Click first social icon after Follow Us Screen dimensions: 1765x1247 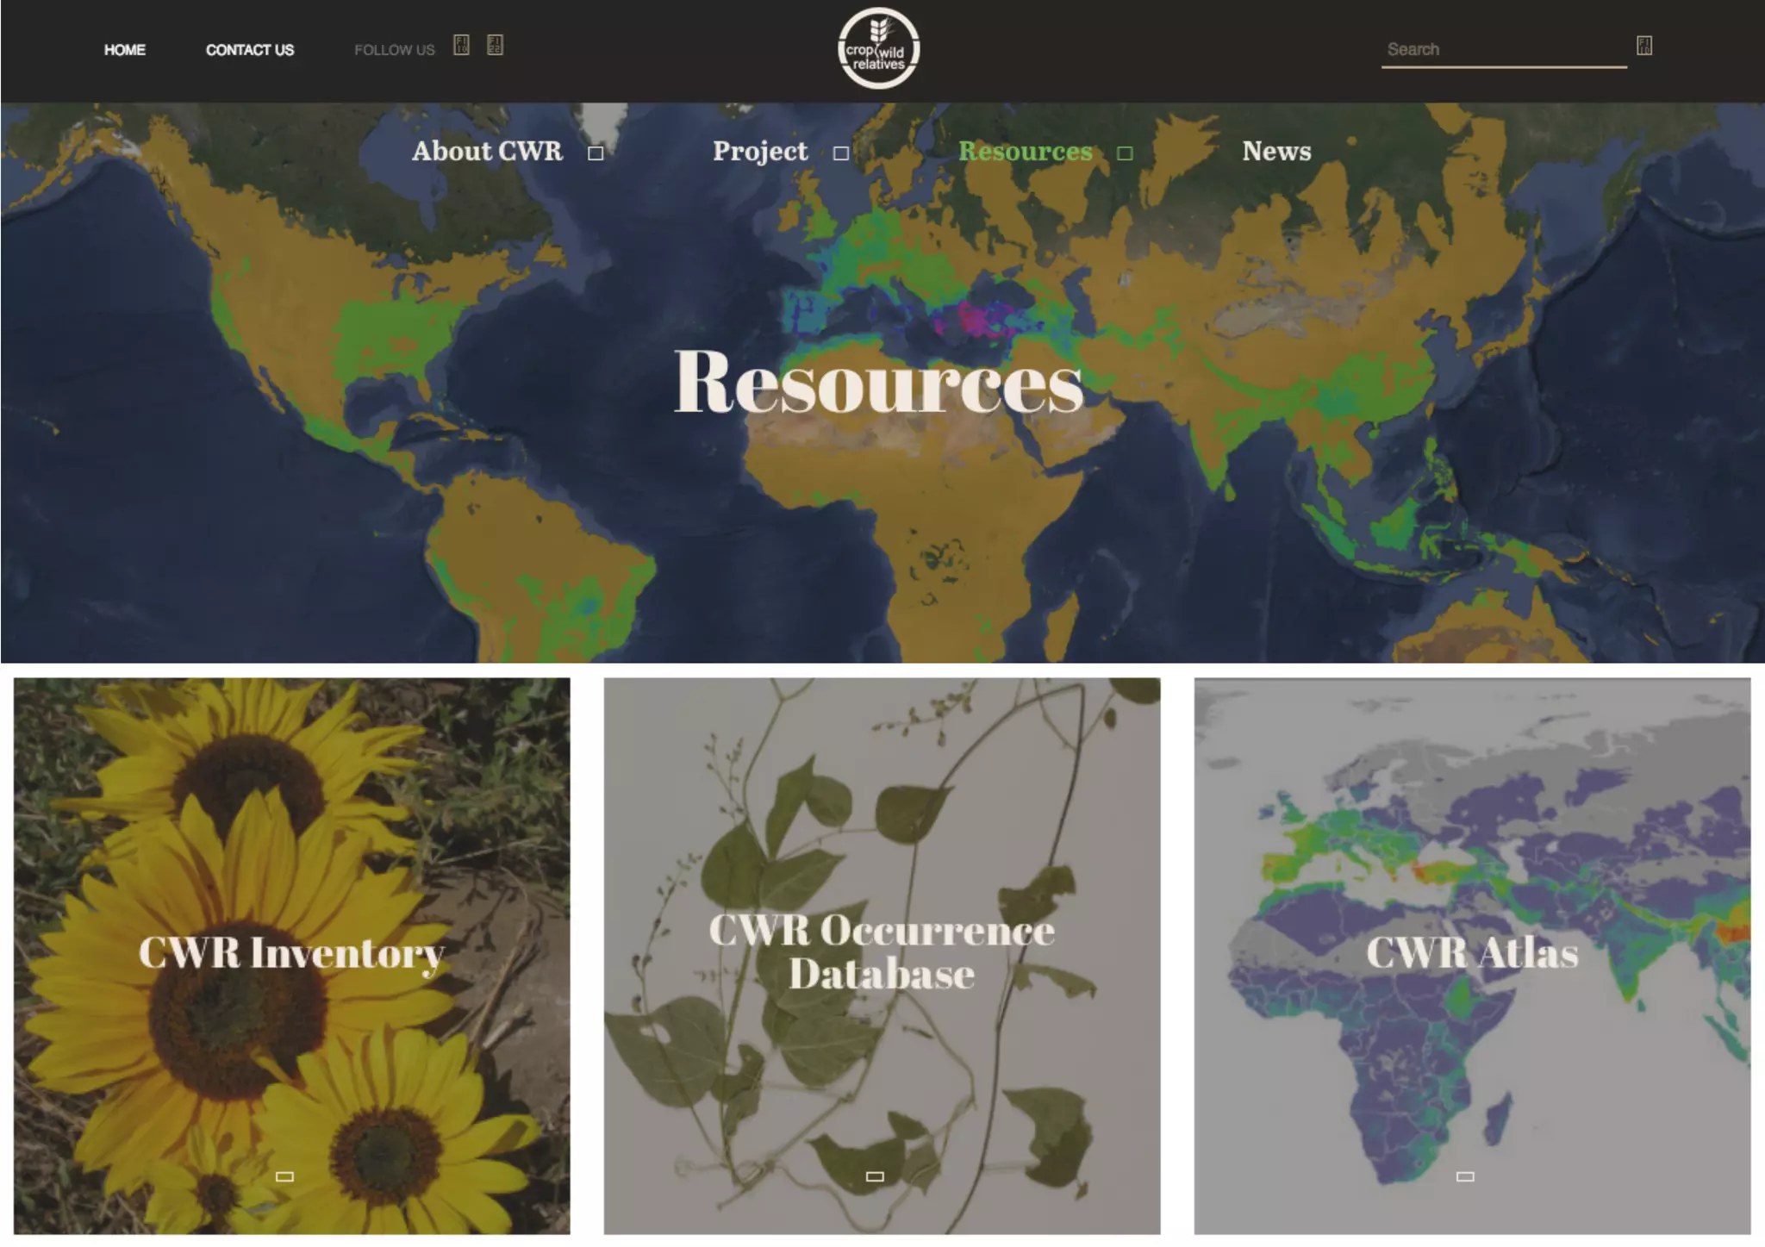(x=462, y=45)
